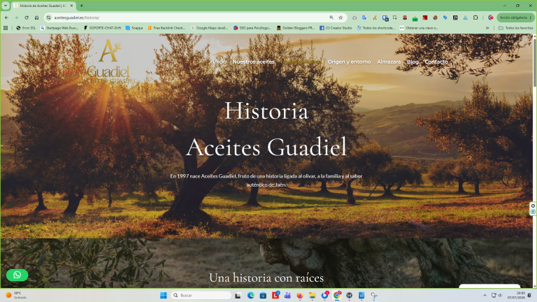Open the apps grid in bookmarks bar

pos(6,28)
